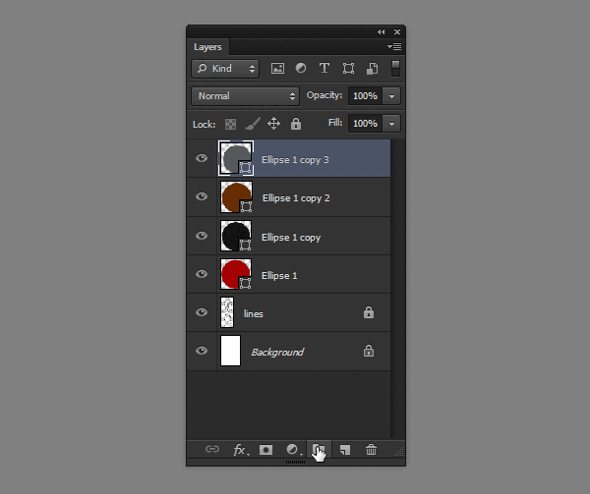Expand the Opacity slider dropdown arrow
Viewport: 590px width, 494px height.
pos(392,96)
